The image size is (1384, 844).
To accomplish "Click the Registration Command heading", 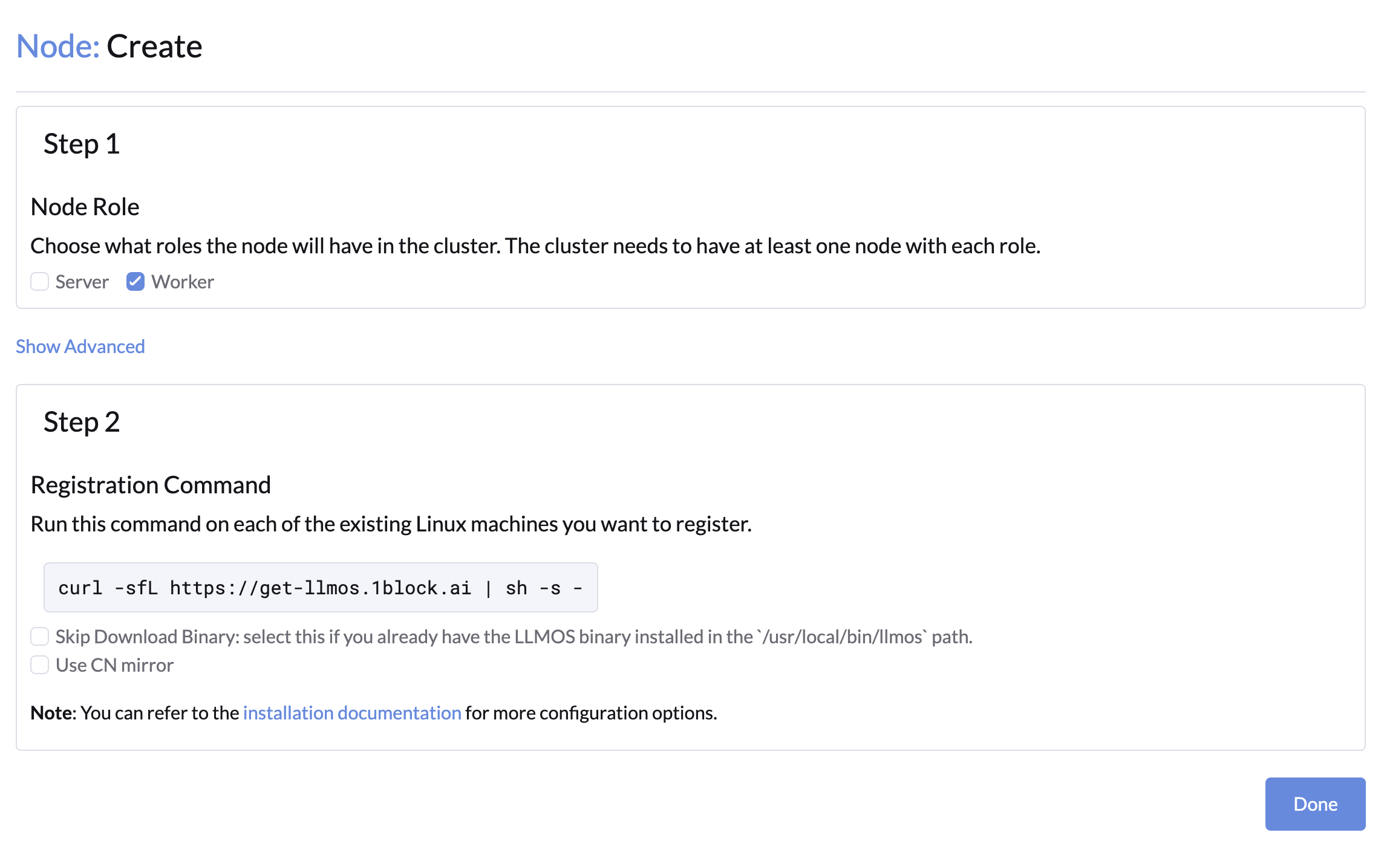I will point(151,485).
